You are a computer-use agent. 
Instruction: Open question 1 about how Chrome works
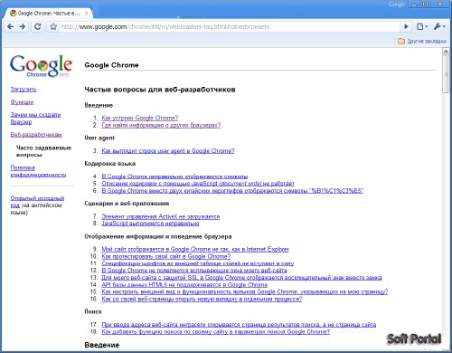pos(140,118)
